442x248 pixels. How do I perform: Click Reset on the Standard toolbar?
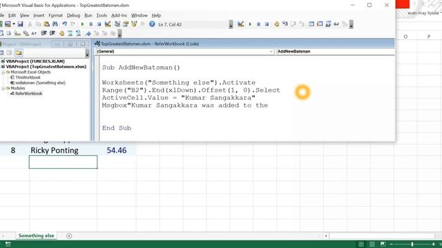point(99,24)
